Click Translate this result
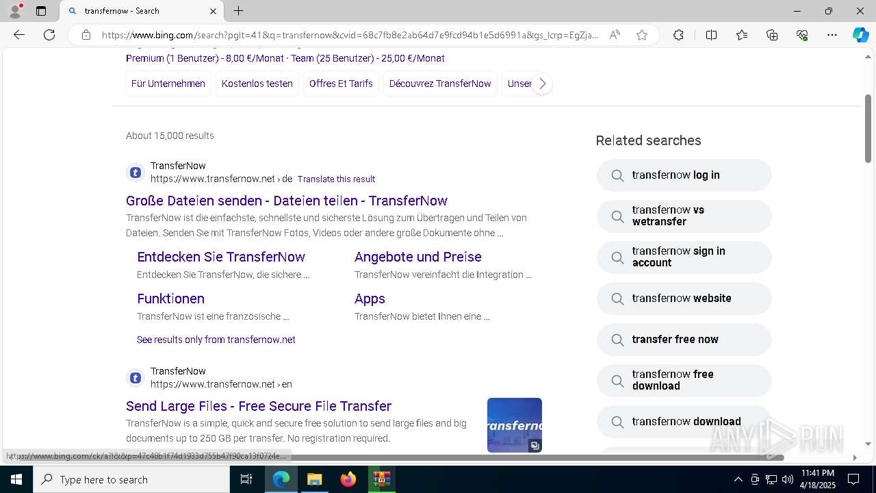The height and width of the screenshot is (493, 876). (336, 179)
